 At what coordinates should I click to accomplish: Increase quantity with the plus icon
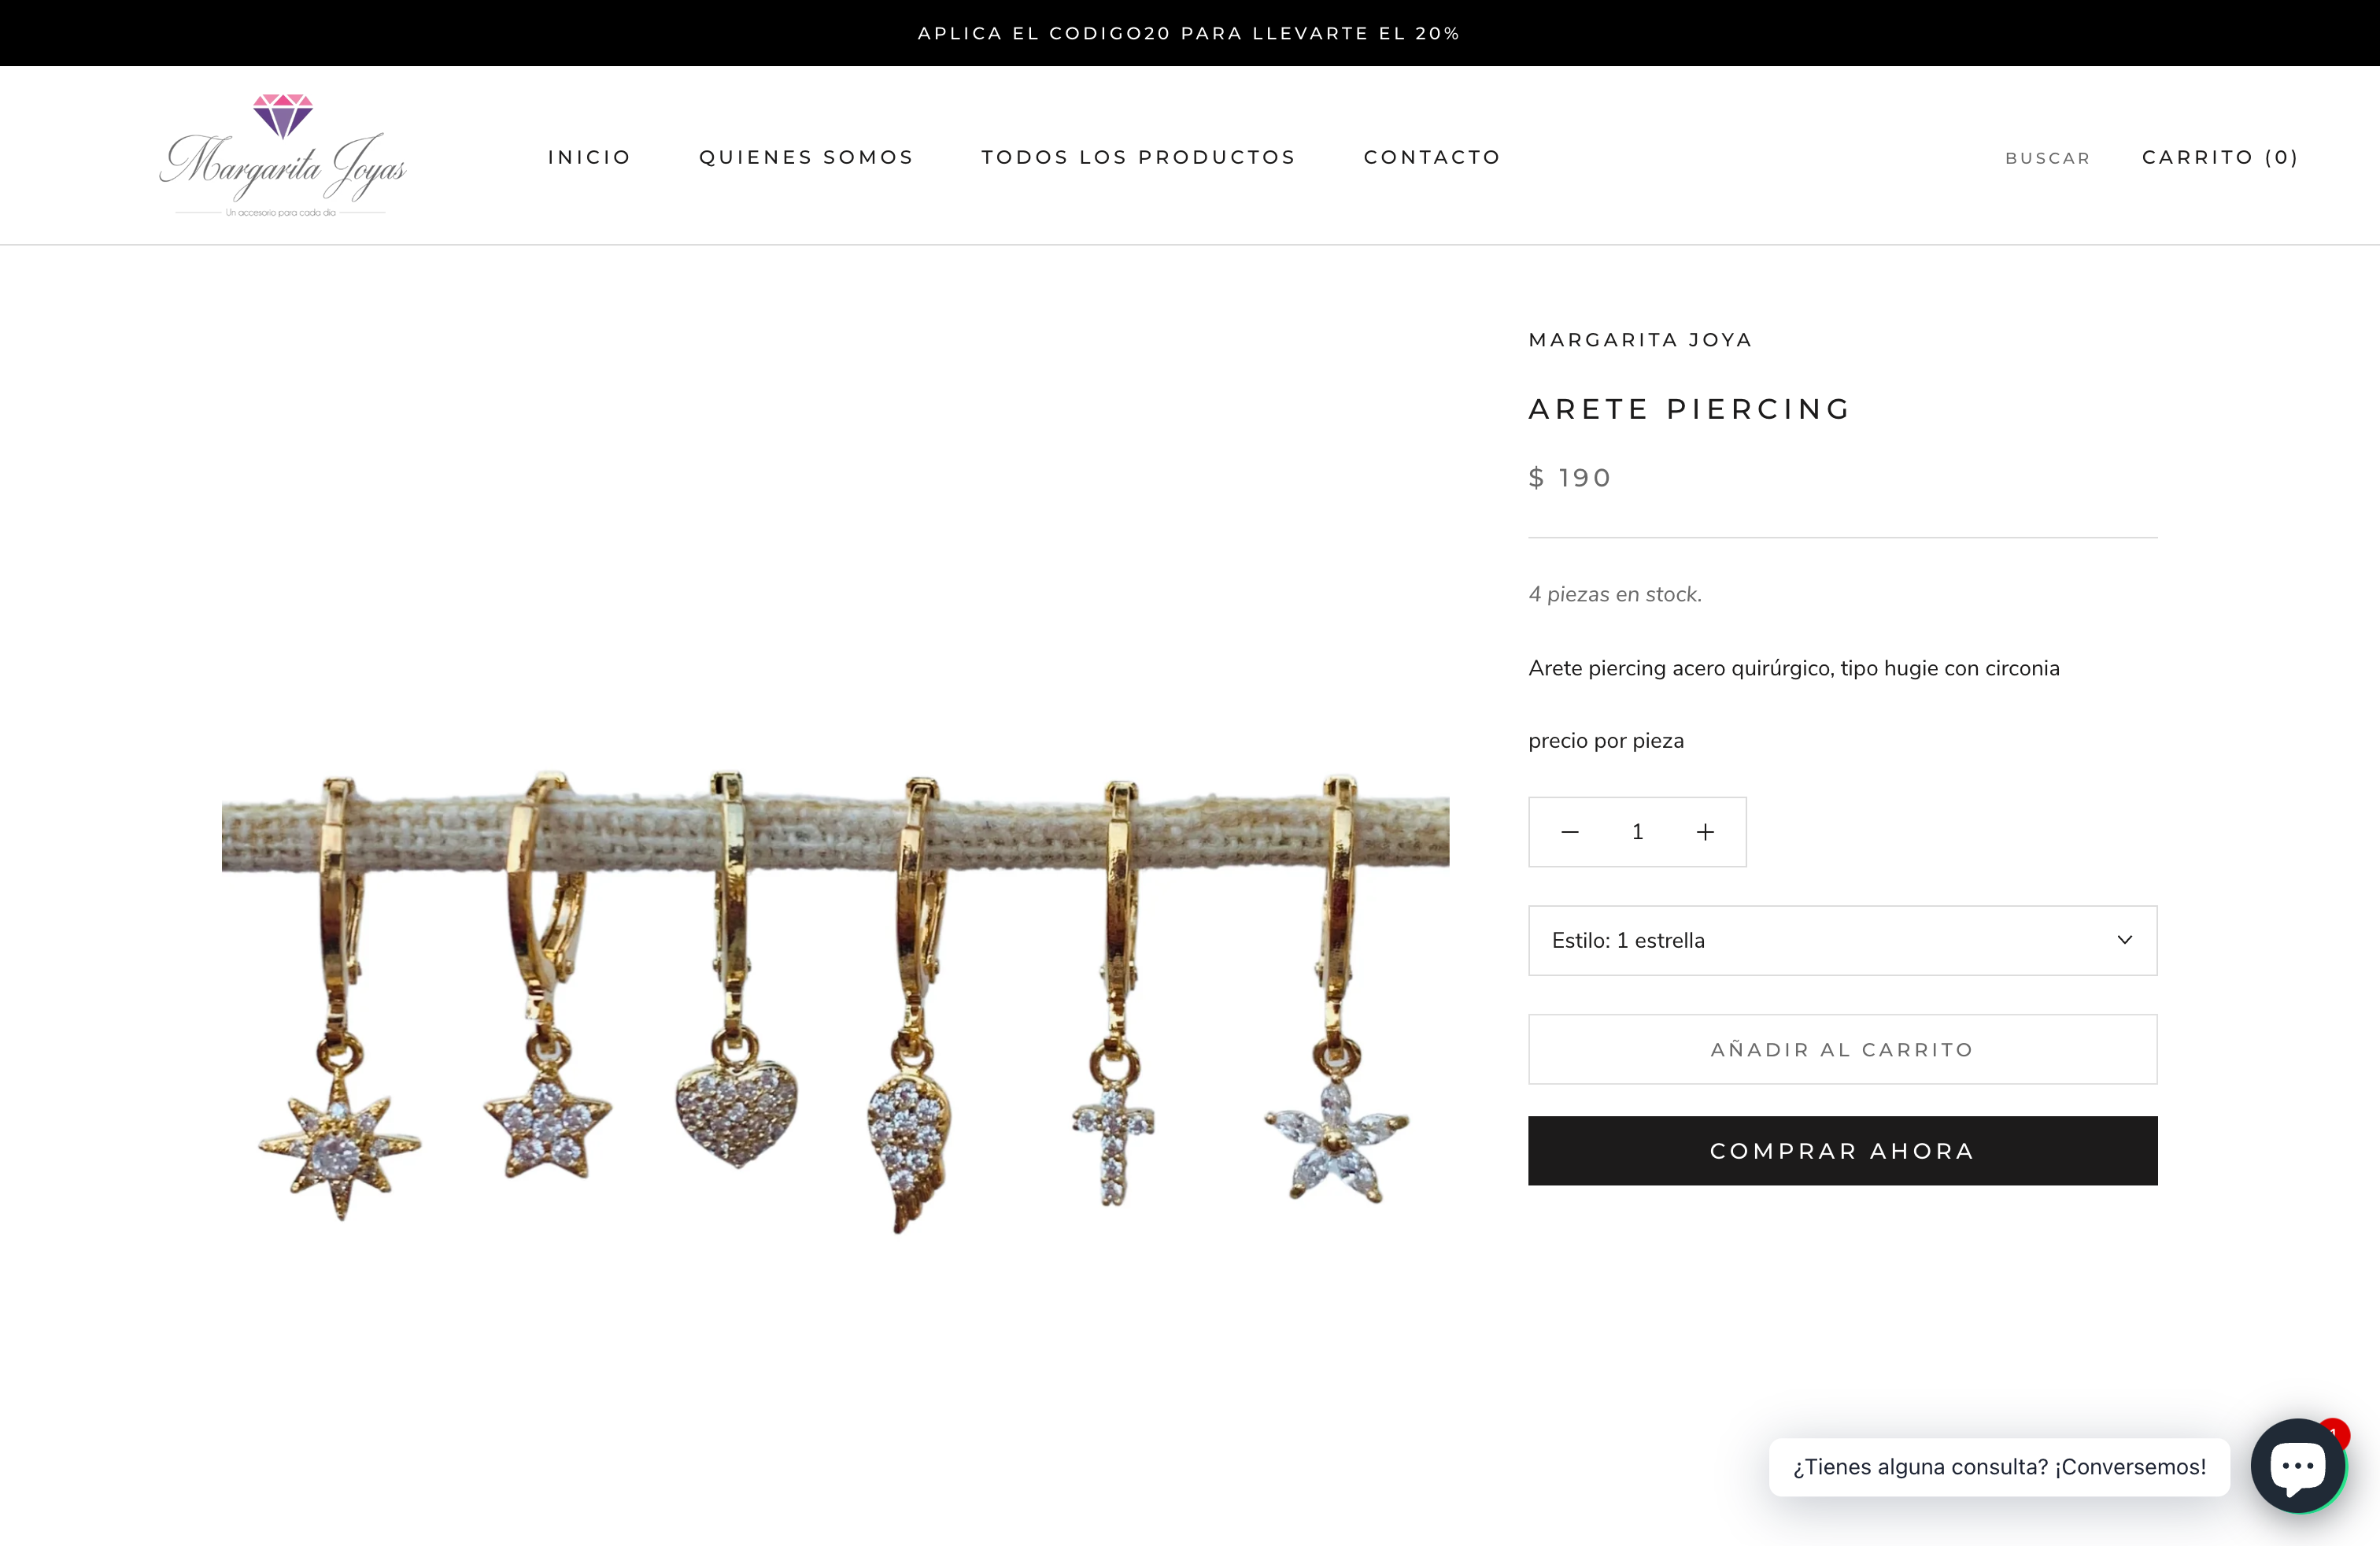(1705, 832)
